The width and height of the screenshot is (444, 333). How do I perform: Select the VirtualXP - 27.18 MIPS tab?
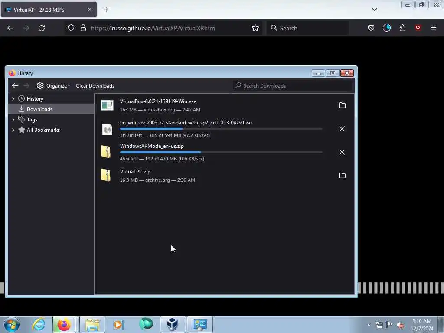click(x=49, y=10)
